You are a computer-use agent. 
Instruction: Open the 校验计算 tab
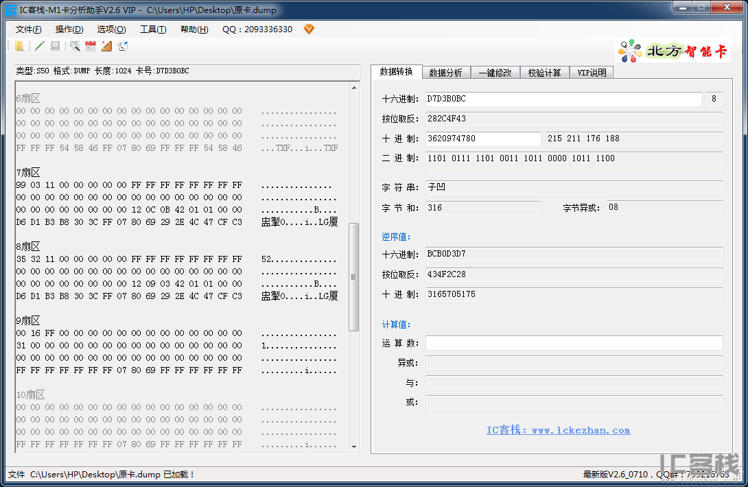click(544, 73)
